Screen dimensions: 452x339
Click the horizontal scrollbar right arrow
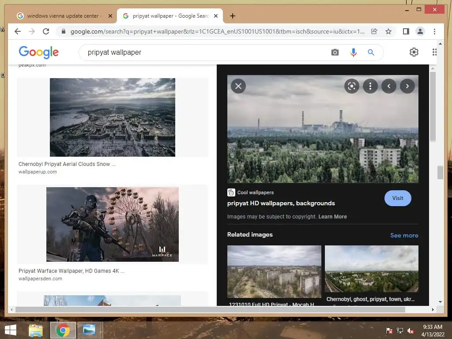pos(433,309)
